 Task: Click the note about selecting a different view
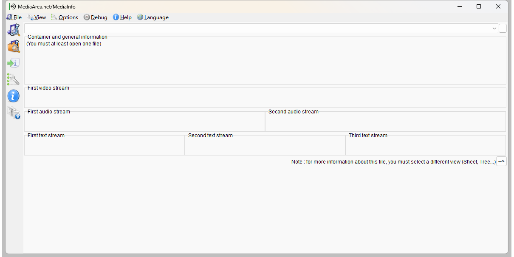pos(393,162)
